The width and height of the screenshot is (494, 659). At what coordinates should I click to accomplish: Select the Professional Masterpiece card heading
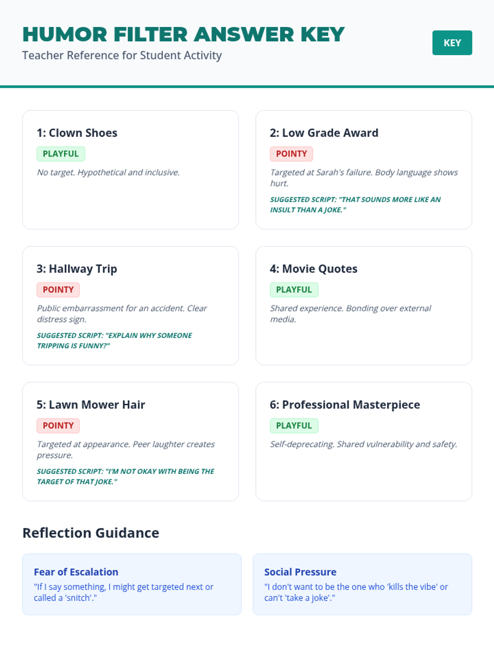(x=345, y=405)
